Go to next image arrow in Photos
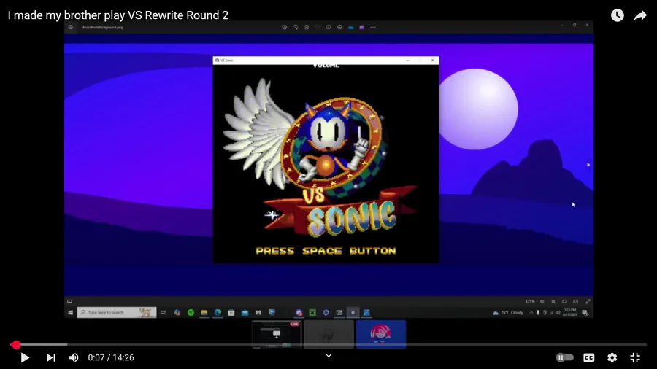 click(588, 165)
